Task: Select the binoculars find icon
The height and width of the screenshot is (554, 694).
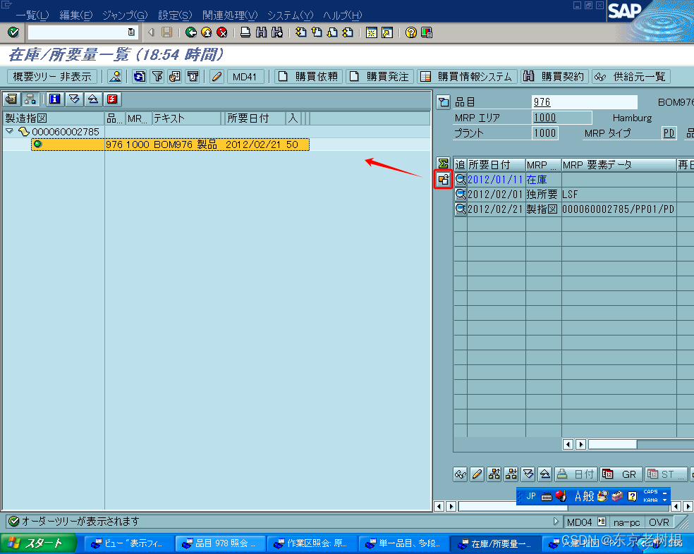Action: [262, 32]
